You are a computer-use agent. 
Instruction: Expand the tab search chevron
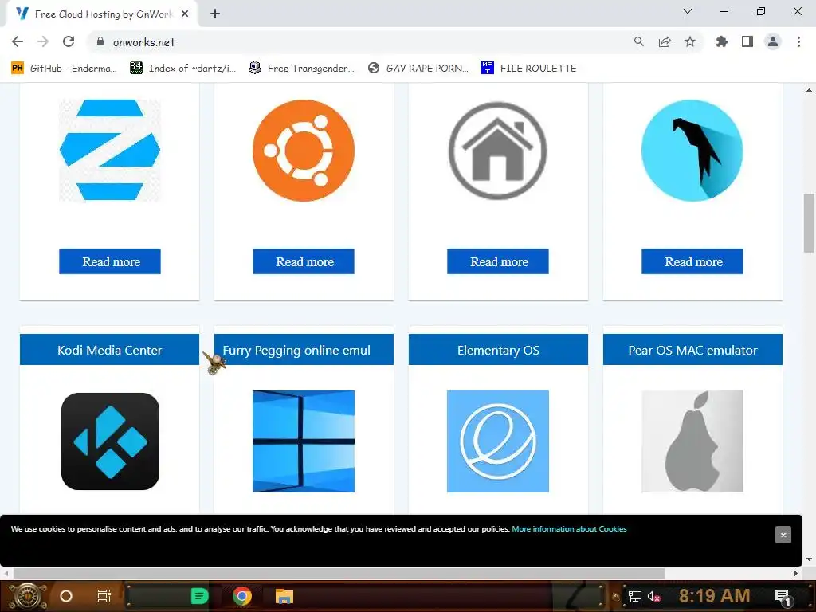(x=688, y=11)
